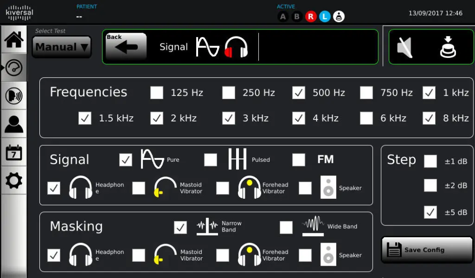Viewport: 475px width, 278px height.
Task: Select the ±1 dB step checkbox
Action: click(x=430, y=161)
